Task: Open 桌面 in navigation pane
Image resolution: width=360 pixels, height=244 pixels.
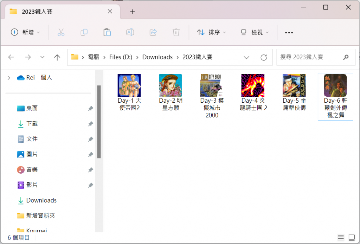Action: click(x=32, y=108)
